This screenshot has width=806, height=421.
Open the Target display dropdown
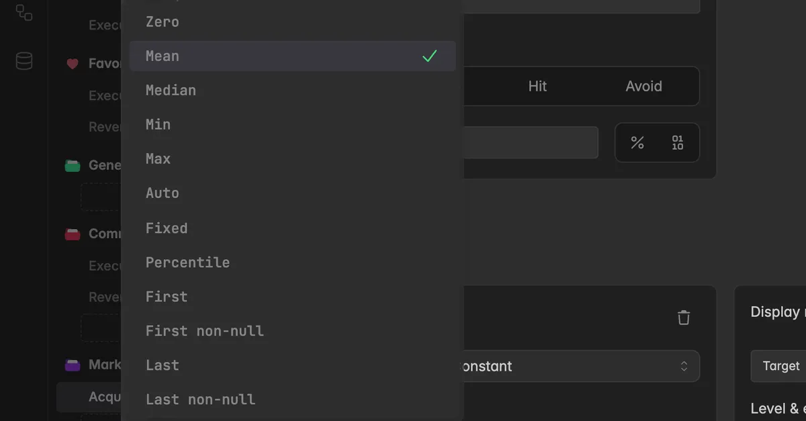(x=779, y=366)
